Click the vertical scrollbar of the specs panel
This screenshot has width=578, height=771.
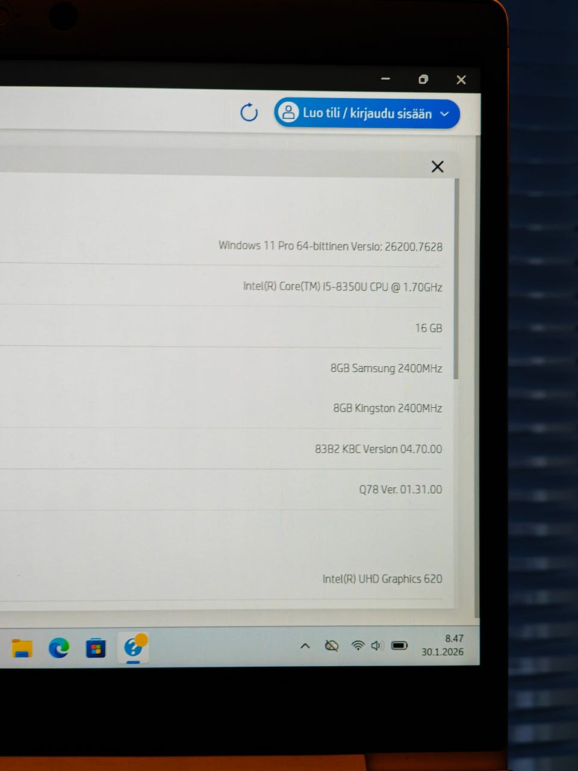pyautogui.click(x=456, y=278)
